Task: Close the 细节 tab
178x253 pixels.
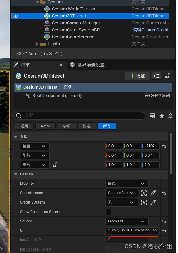Action: (61, 65)
